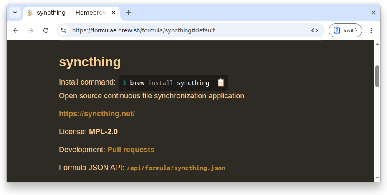Click the Formula JSON API label
The width and height of the screenshot is (387, 195).
pos(91,167)
